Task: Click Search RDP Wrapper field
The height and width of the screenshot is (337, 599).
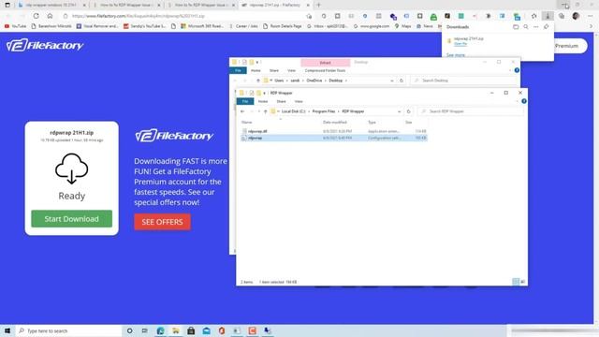Action: [471, 111]
